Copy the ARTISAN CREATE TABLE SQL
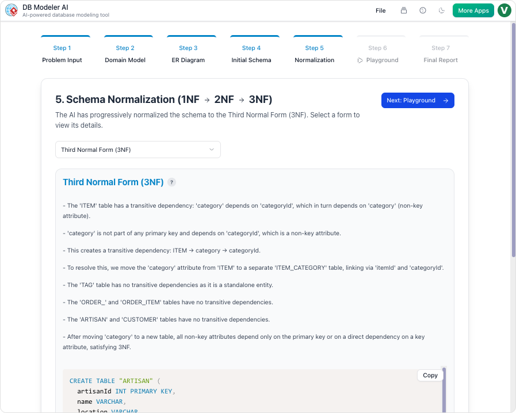This screenshot has height=413, width=516. click(430, 375)
